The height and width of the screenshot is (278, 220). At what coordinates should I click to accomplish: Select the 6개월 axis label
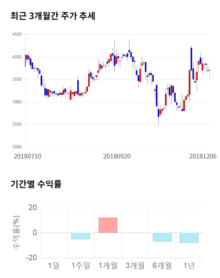(x=162, y=265)
